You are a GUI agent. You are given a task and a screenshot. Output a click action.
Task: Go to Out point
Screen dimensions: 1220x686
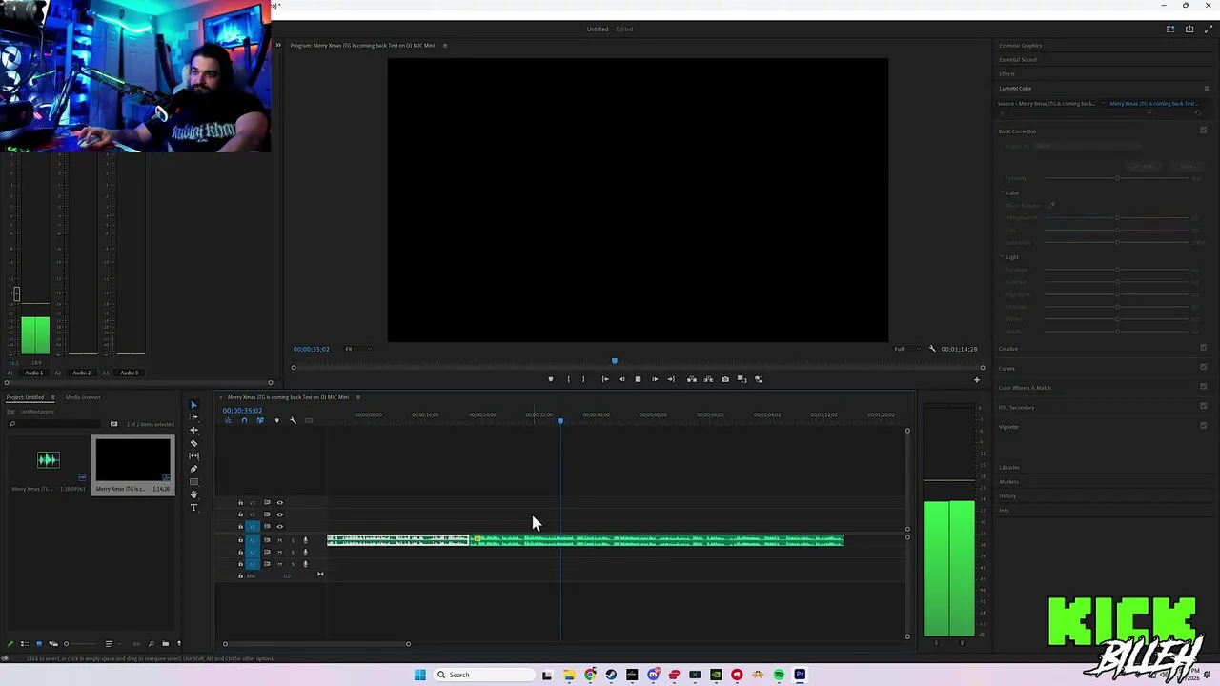point(671,379)
